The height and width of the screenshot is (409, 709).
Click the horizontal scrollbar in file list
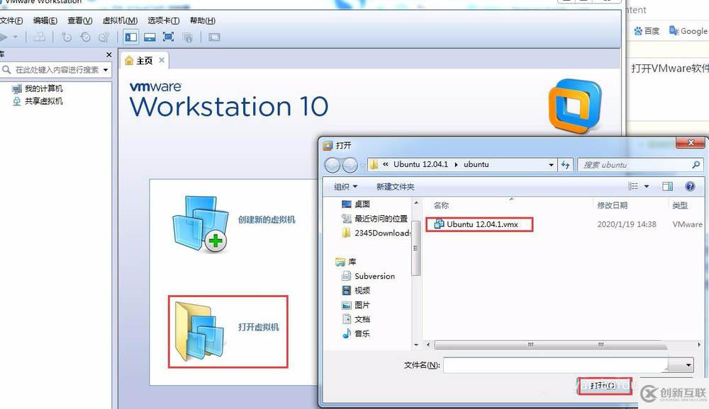[551, 345]
